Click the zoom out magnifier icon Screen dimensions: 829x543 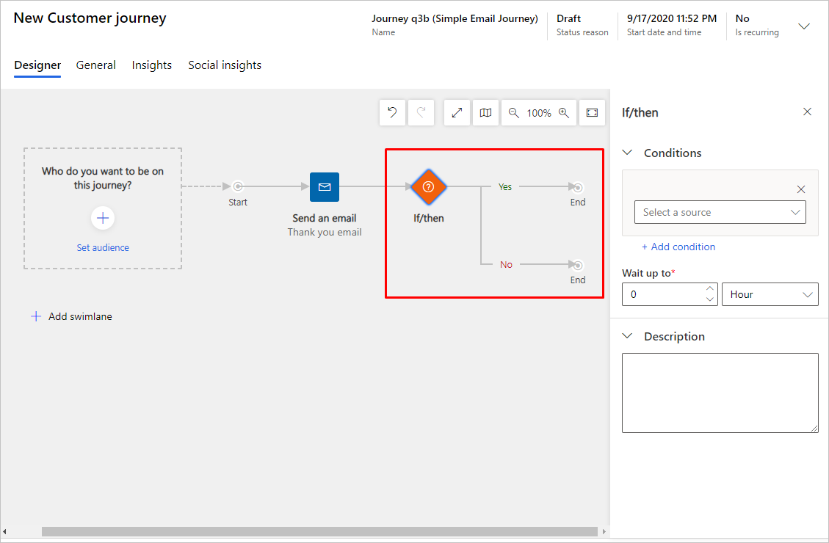[513, 112]
